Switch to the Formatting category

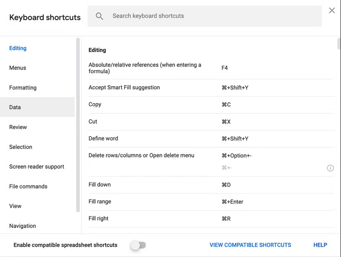pos(23,88)
